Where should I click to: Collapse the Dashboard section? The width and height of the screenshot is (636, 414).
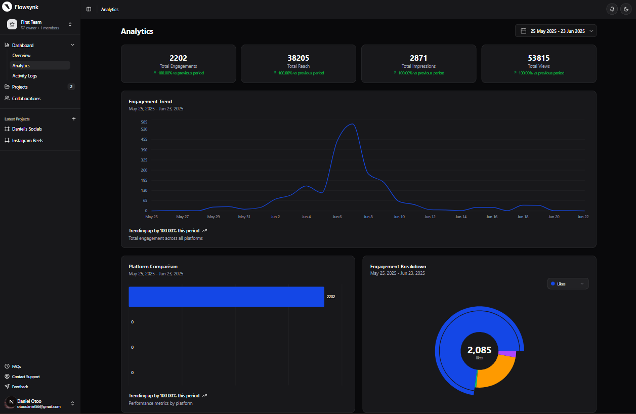pyautogui.click(x=72, y=45)
